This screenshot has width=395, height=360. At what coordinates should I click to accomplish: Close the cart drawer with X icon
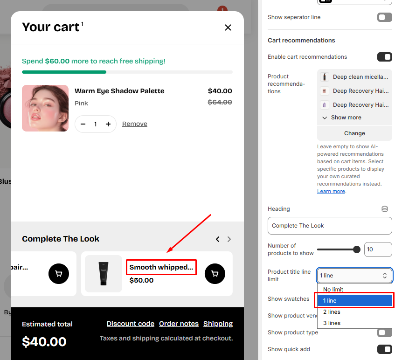[x=228, y=28]
